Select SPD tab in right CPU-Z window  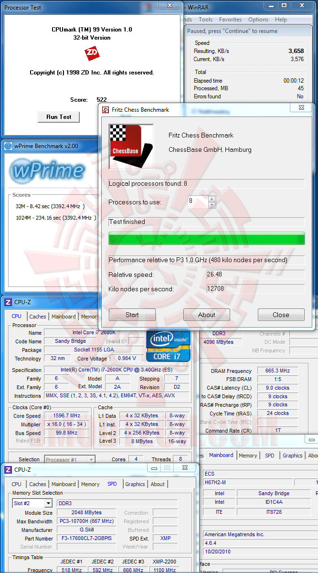tap(270, 456)
